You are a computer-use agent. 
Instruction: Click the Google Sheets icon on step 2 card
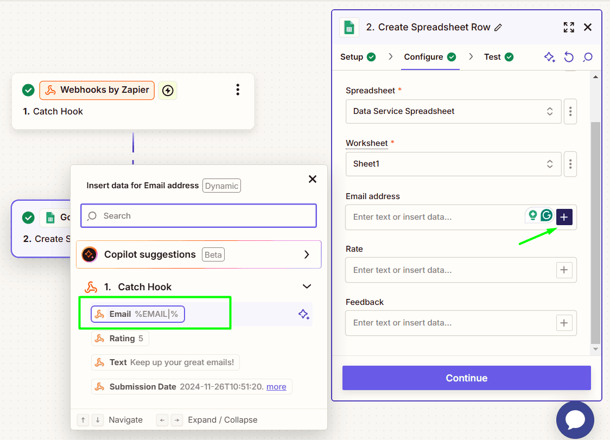pyautogui.click(x=50, y=218)
